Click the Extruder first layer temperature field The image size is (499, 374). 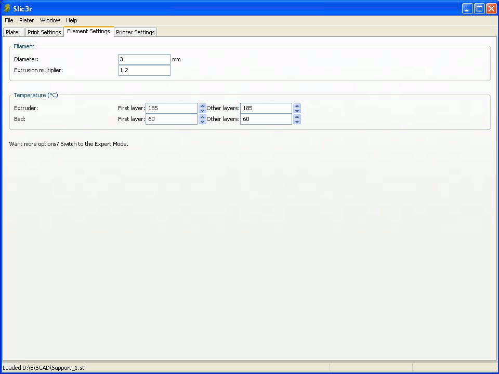[172, 108]
